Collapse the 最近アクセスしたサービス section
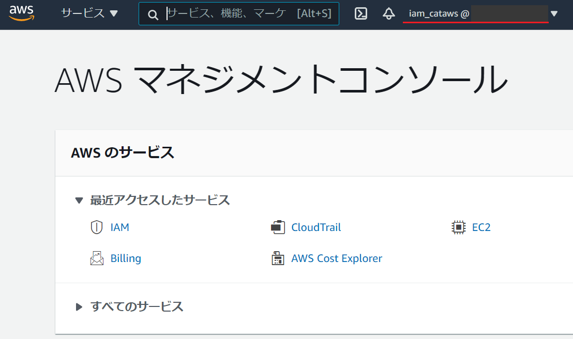 click(79, 200)
